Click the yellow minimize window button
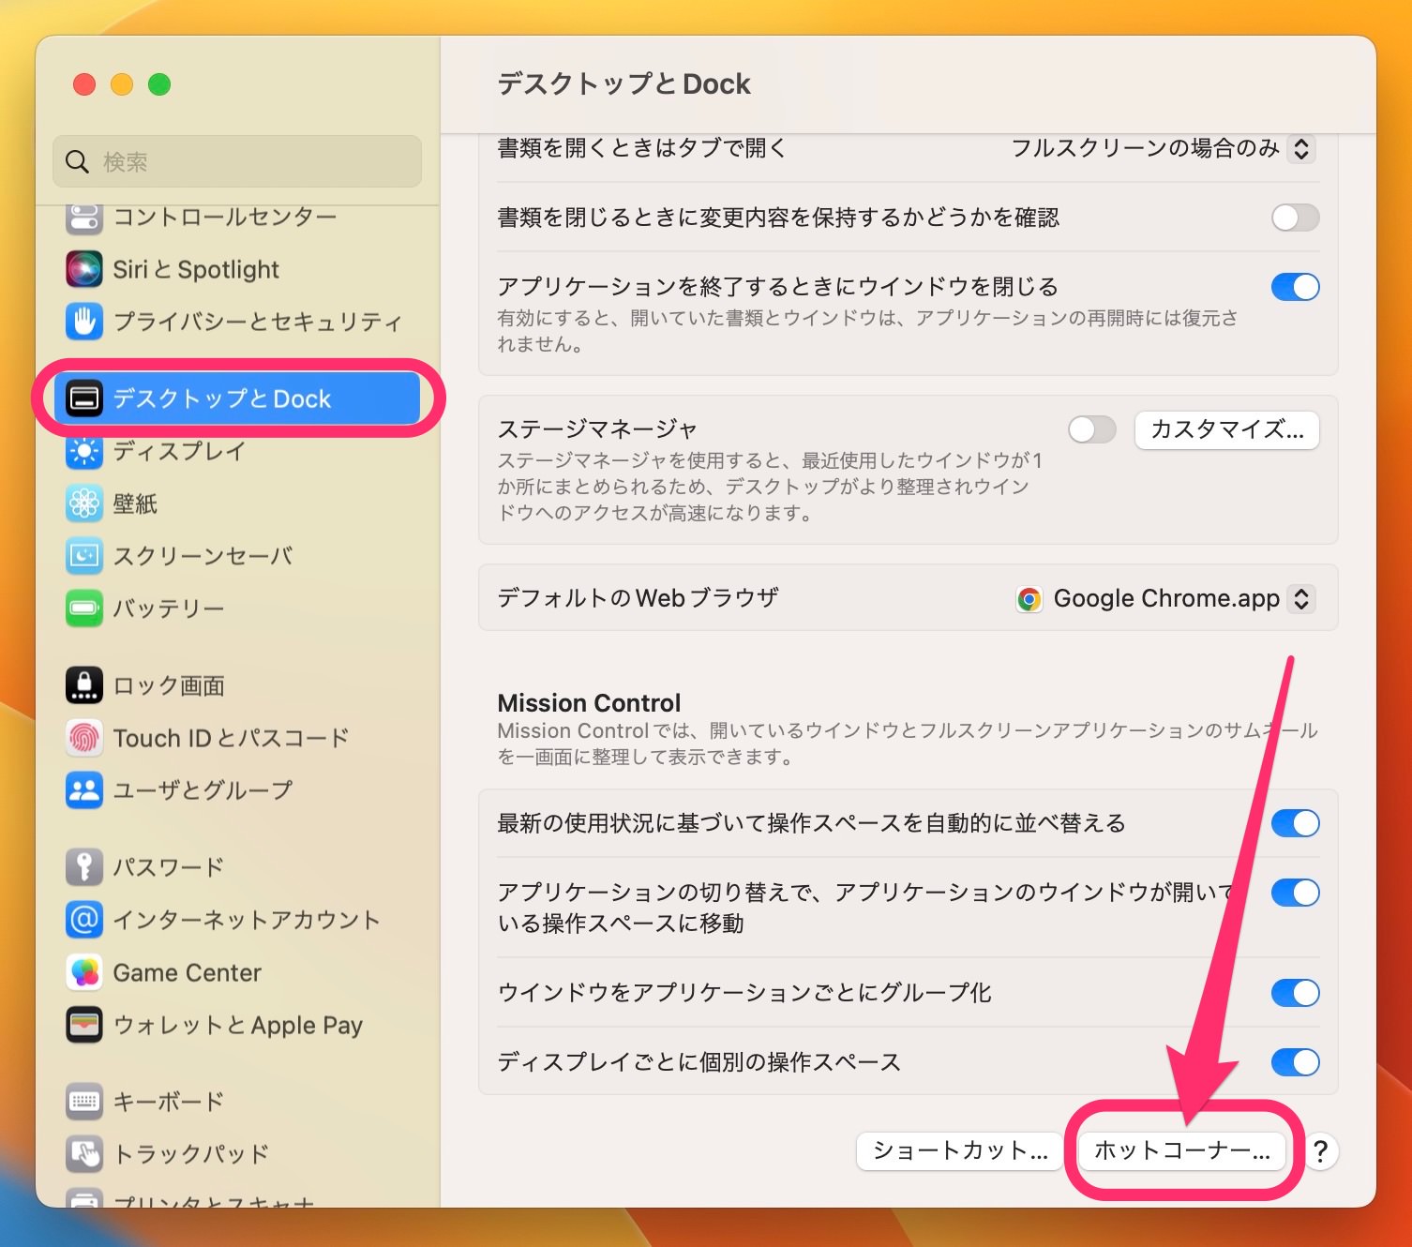This screenshot has width=1412, height=1247. pyautogui.click(x=122, y=84)
